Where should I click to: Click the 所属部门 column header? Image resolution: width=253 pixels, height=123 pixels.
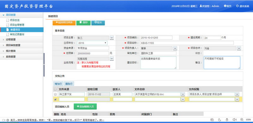coord(146,114)
